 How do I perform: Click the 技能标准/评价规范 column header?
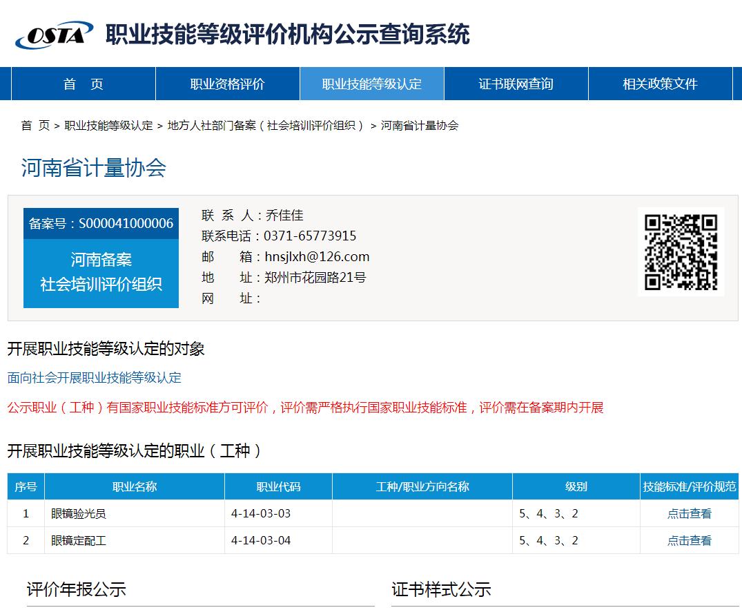coord(690,486)
